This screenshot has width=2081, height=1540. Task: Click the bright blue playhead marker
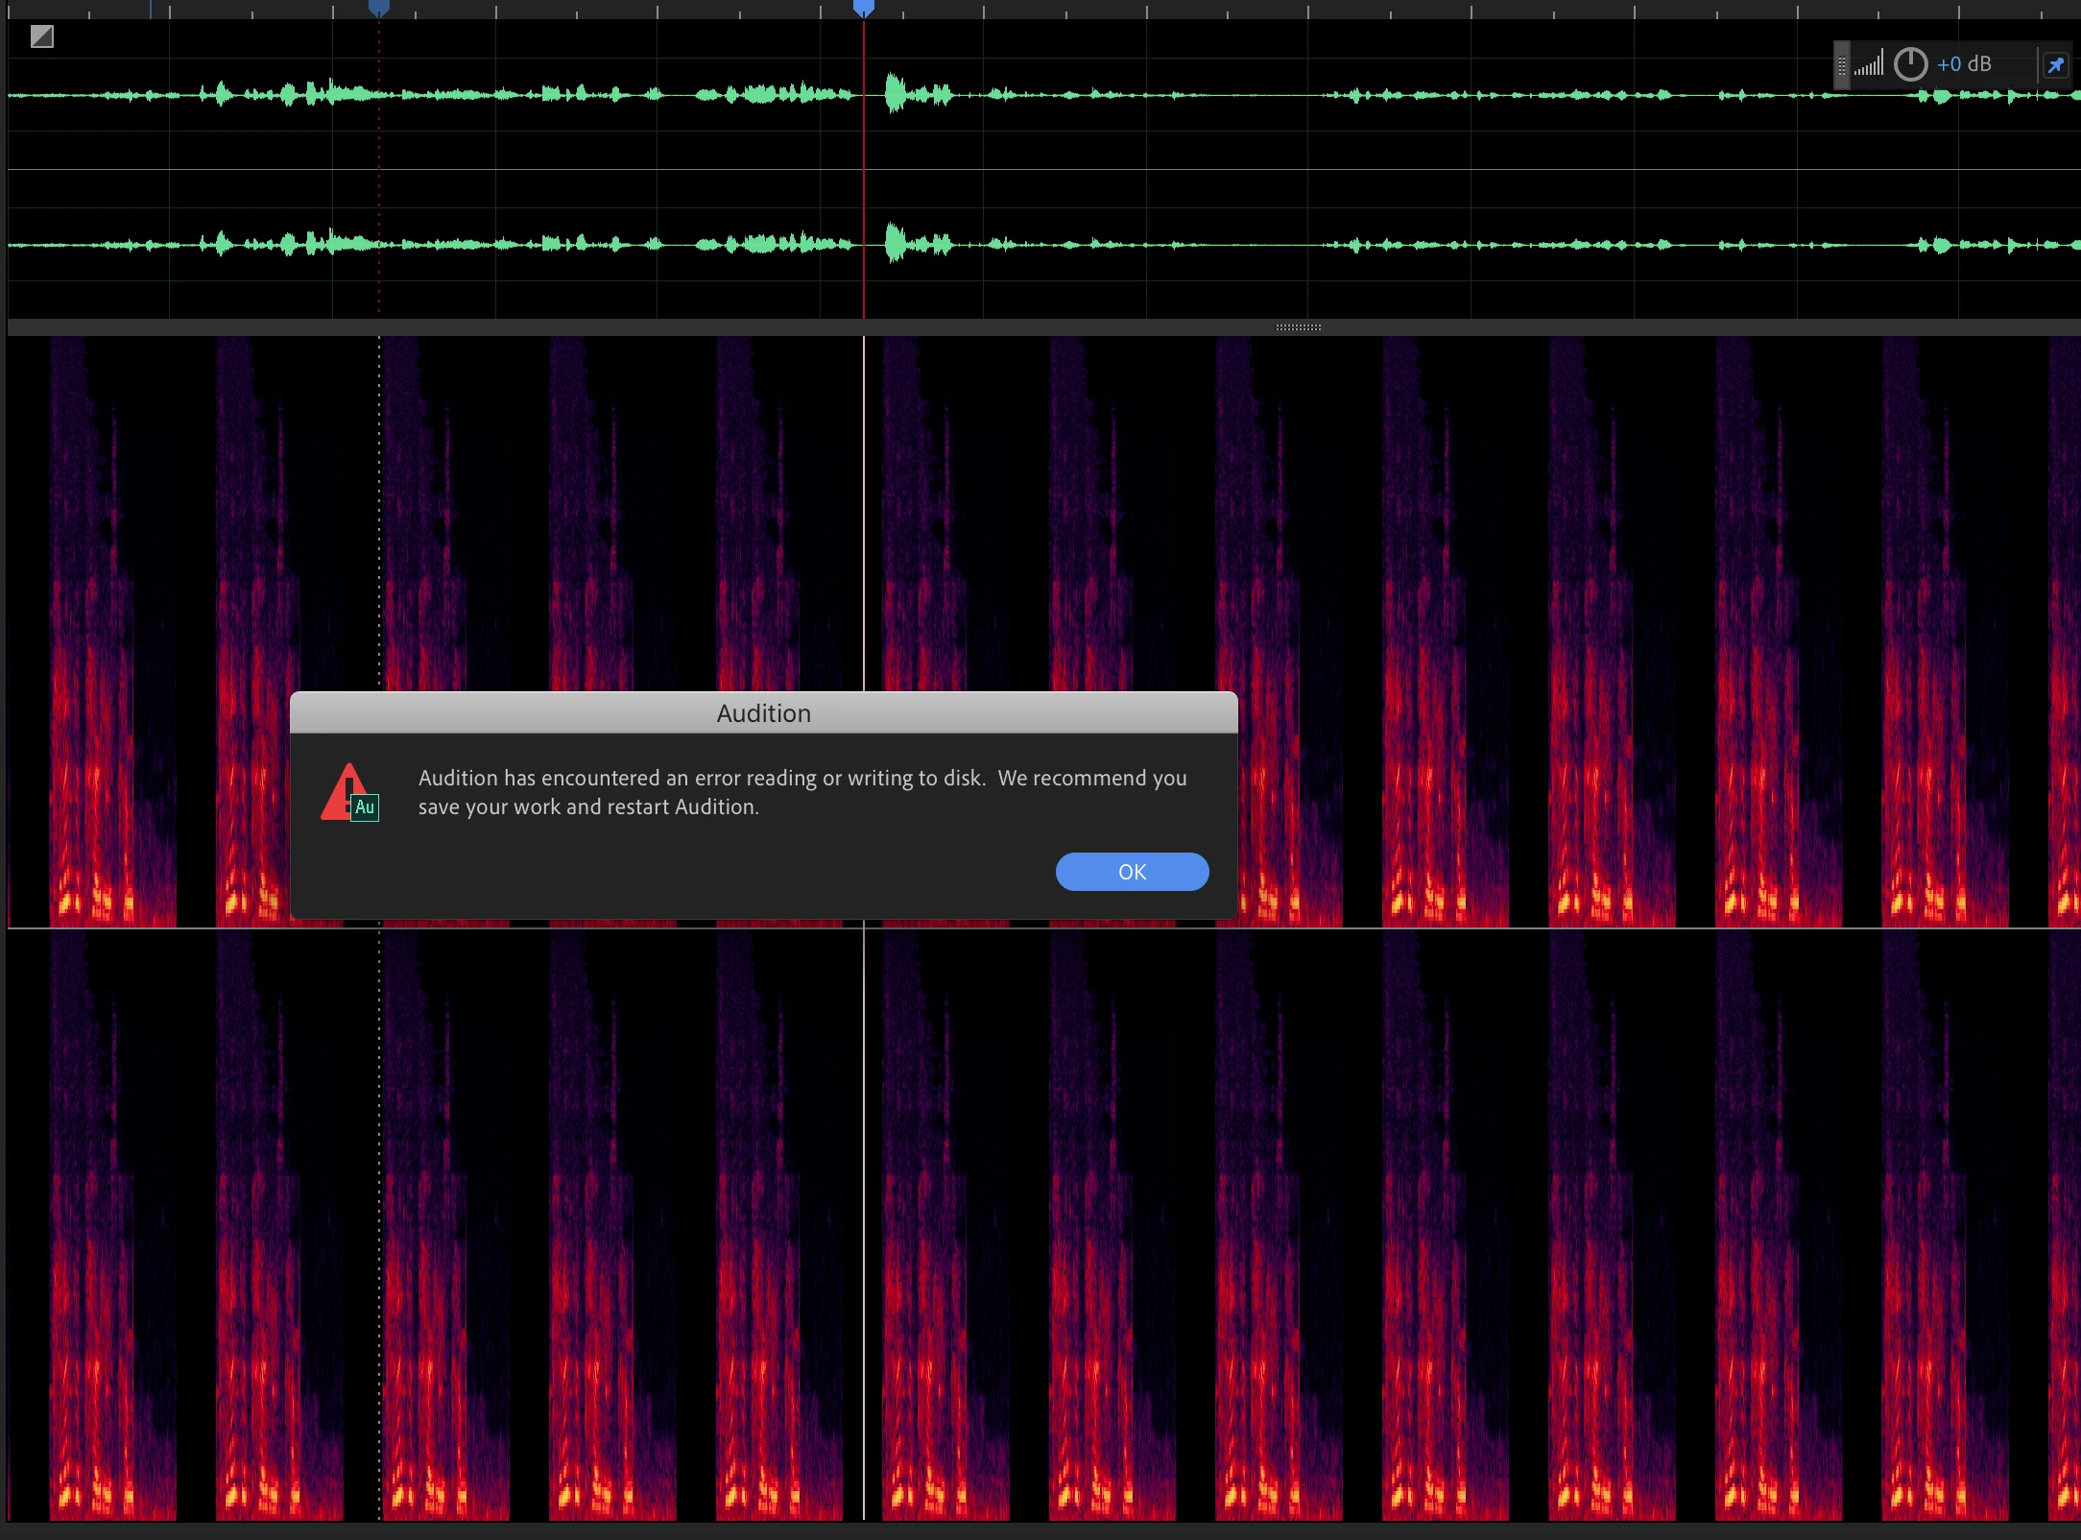[x=864, y=8]
